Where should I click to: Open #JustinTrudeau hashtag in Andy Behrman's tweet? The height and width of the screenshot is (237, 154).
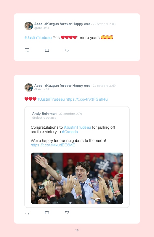coord(77,128)
